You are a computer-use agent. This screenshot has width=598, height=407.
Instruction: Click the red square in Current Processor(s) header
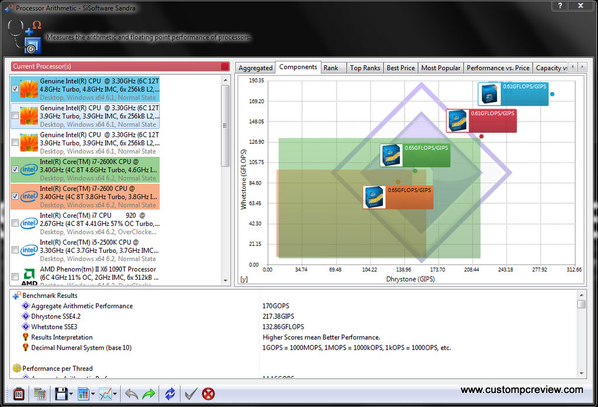[225, 67]
